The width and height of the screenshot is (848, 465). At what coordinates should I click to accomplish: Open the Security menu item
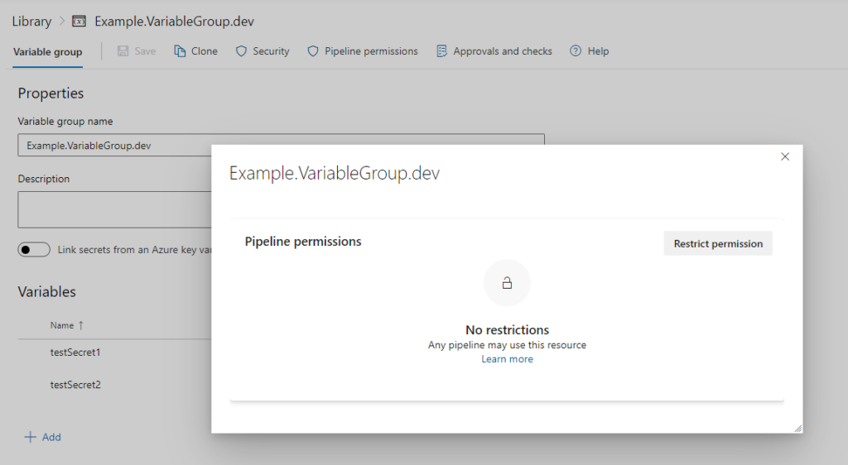[x=271, y=51]
